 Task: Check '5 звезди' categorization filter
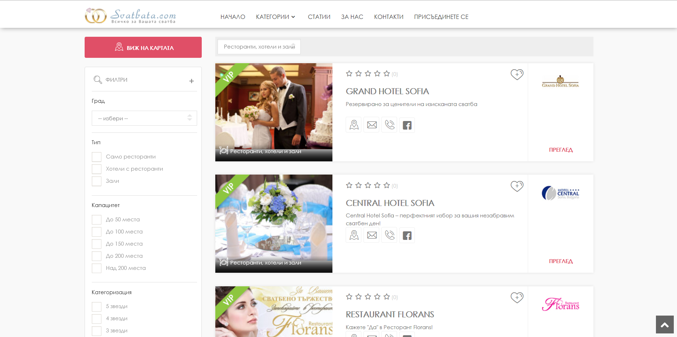[x=96, y=307]
